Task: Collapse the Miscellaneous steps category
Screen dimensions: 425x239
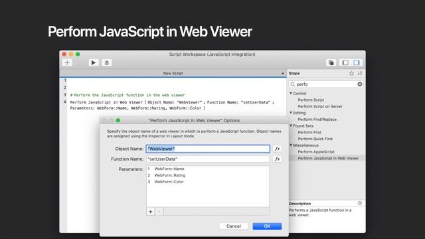Action: pyautogui.click(x=291, y=145)
